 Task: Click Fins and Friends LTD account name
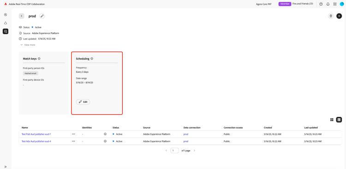coord(303,4)
